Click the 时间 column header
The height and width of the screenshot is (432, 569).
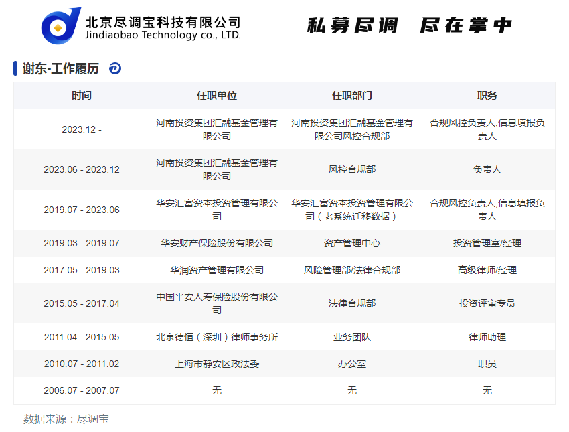tap(82, 96)
